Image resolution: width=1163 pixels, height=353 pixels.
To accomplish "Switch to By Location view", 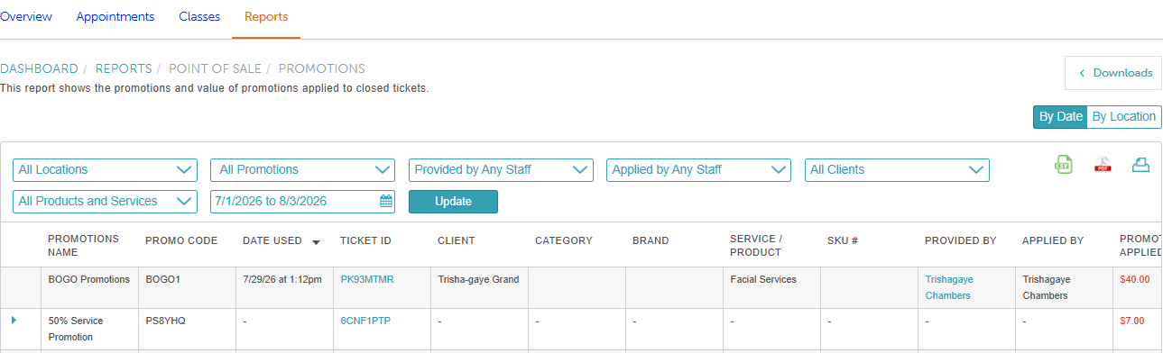I will [x=1123, y=117].
